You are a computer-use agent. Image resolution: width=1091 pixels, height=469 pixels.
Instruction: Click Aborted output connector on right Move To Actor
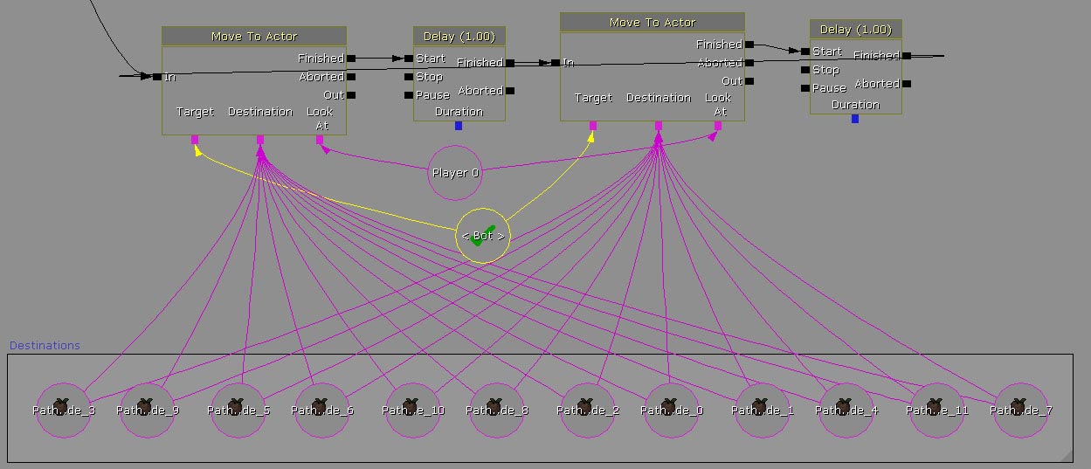(749, 63)
